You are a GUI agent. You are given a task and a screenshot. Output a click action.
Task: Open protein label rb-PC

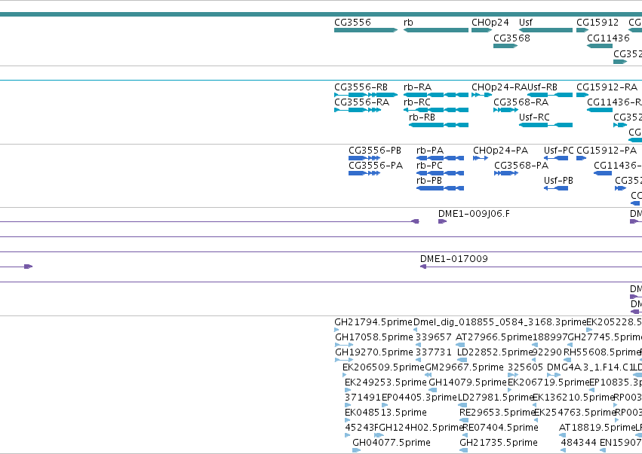pos(429,166)
